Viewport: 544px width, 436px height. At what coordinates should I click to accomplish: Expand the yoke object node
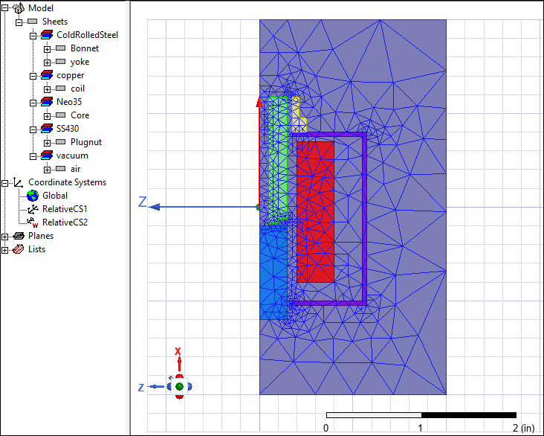pyautogui.click(x=47, y=62)
